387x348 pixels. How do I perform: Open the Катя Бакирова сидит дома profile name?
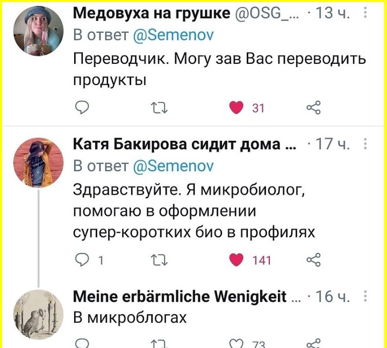point(184,144)
